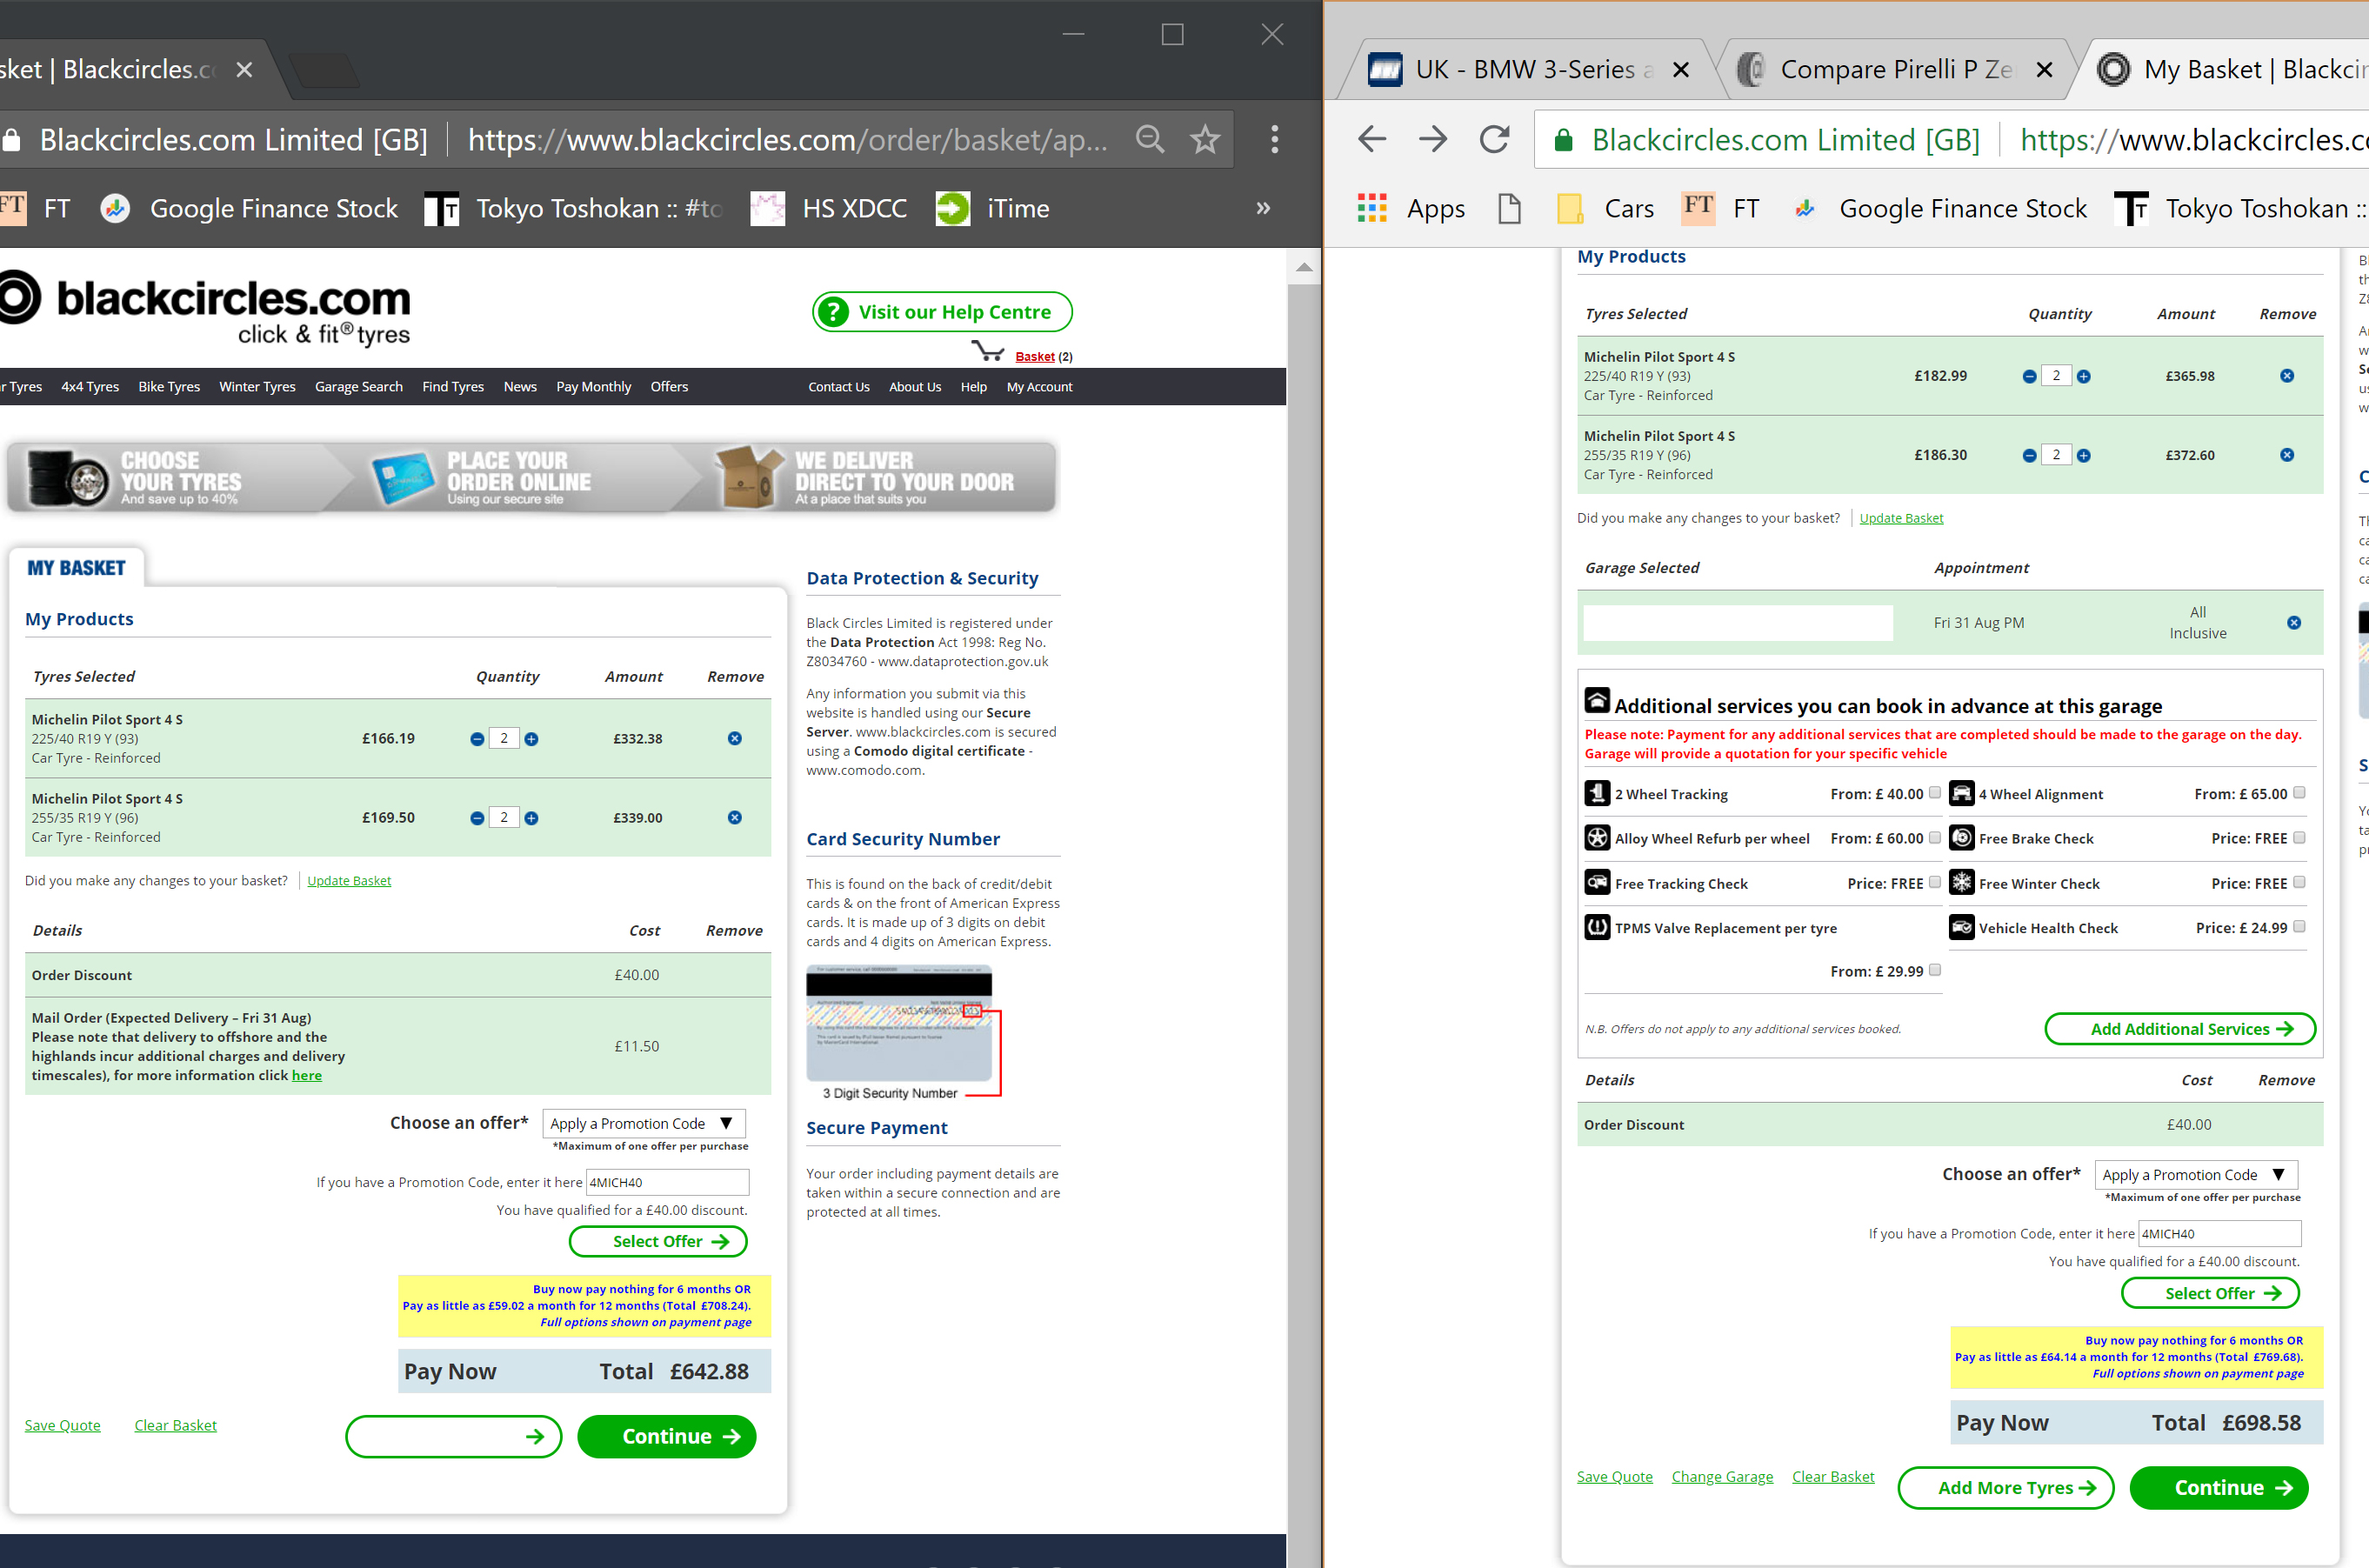2369x1568 pixels.
Task: Decrease quantity of 255/35 R19 tyre in left window
Action: click(477, 818)
